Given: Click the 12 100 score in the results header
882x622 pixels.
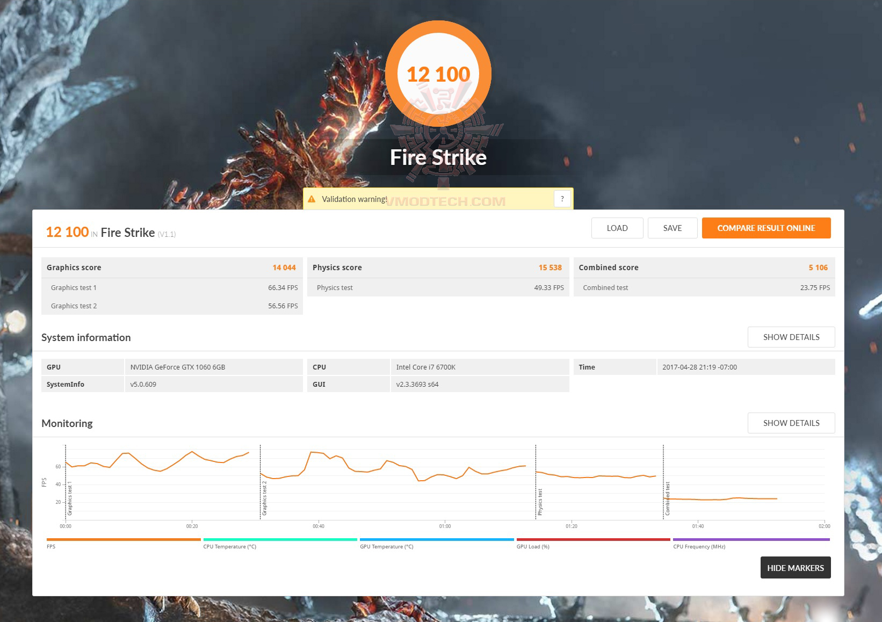Looking at the screenshot, I should tap(67, 232).
